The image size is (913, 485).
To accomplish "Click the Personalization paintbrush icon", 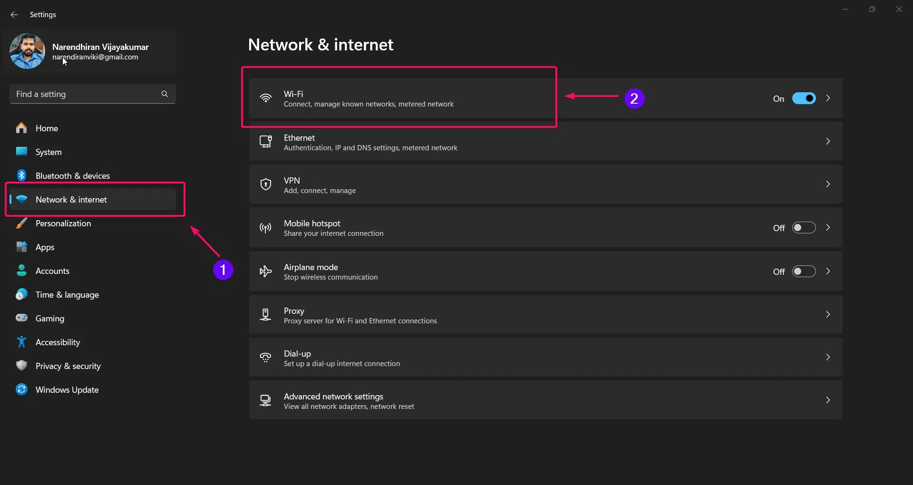I will click(x=21, y=223).
